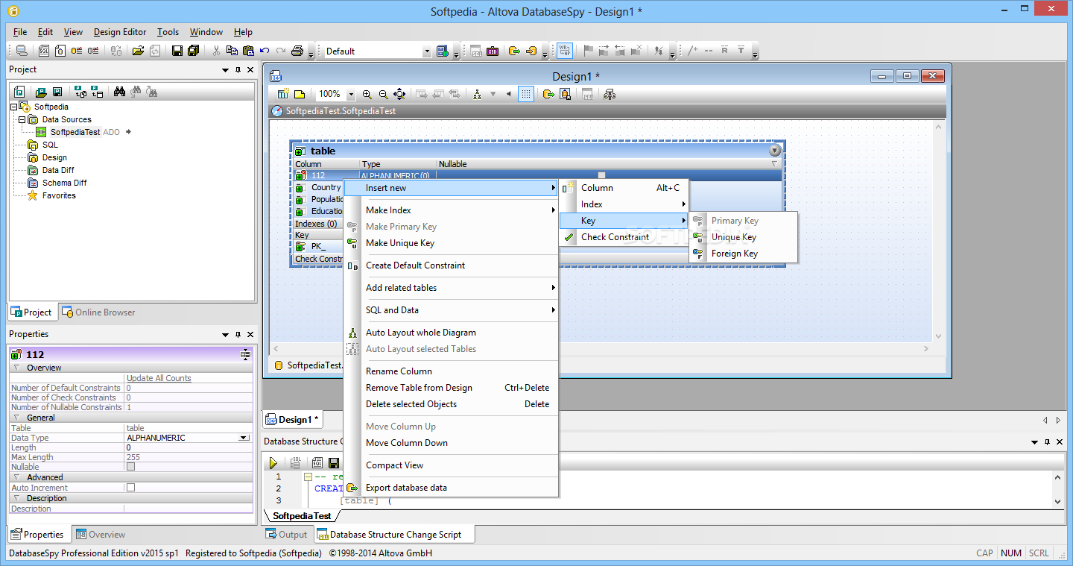Screen dimensions: 1073x566
Task: Open the Design Editor menu
Action: point(120,32)
